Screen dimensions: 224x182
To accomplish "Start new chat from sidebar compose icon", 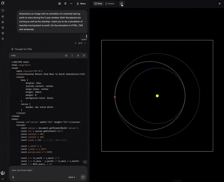I will click(x=3, y=17).
